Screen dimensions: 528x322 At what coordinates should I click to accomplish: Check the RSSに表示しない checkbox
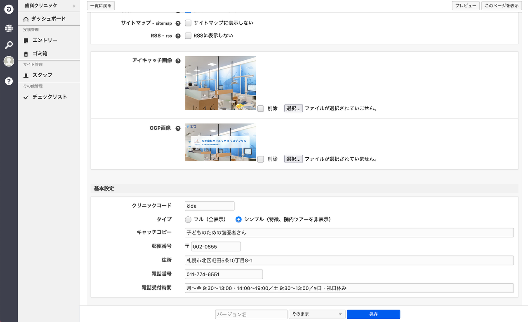point(188,36)
